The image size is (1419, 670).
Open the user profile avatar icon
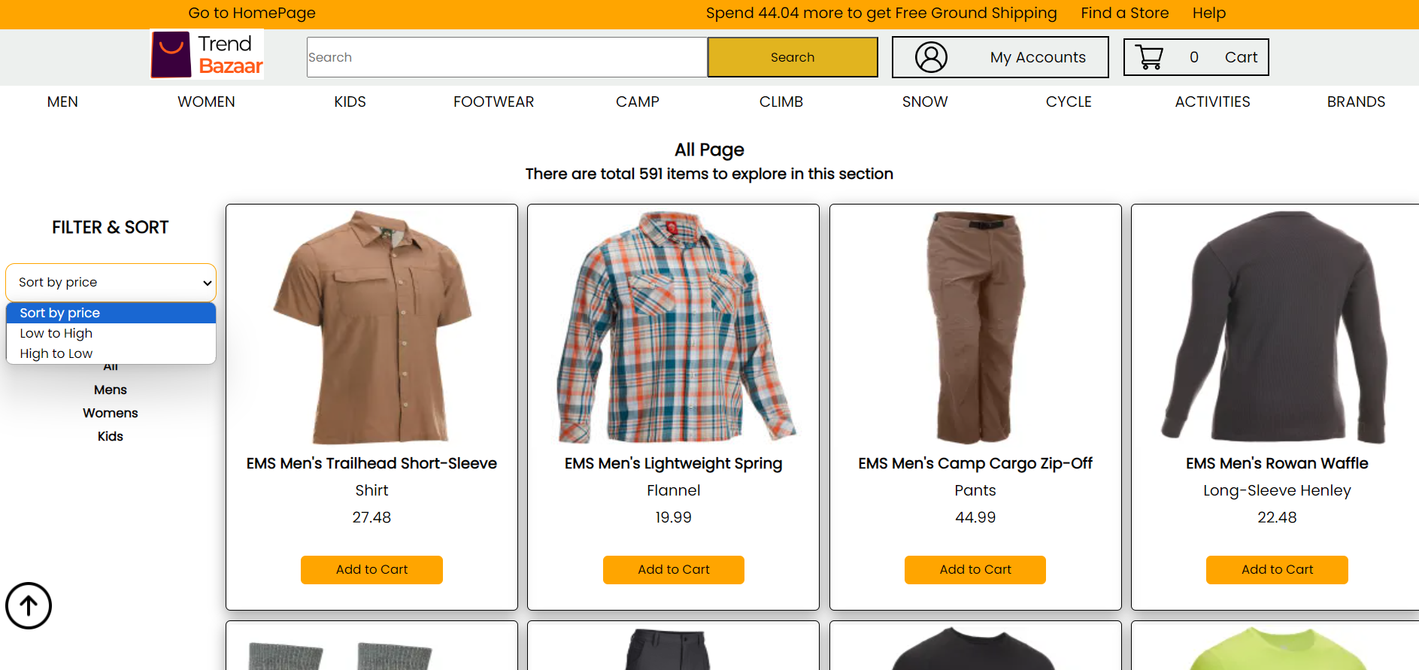coord(931,57)
